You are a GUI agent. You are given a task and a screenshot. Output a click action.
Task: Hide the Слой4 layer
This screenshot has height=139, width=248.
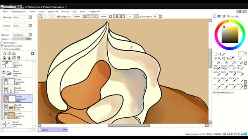point(6,114)
